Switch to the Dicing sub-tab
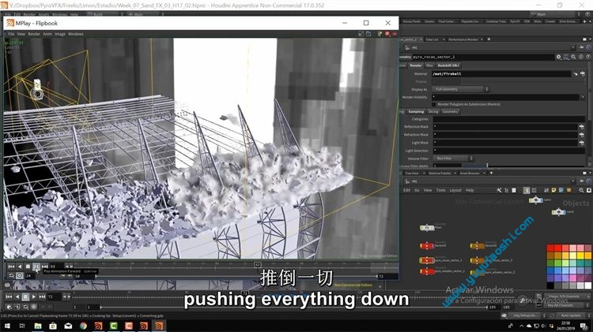Screen dimensions: 593x332 pyautogui.click(x=433, y=112)
